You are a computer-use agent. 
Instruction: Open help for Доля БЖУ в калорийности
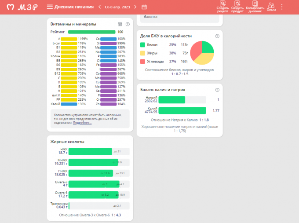pos(217,36)
